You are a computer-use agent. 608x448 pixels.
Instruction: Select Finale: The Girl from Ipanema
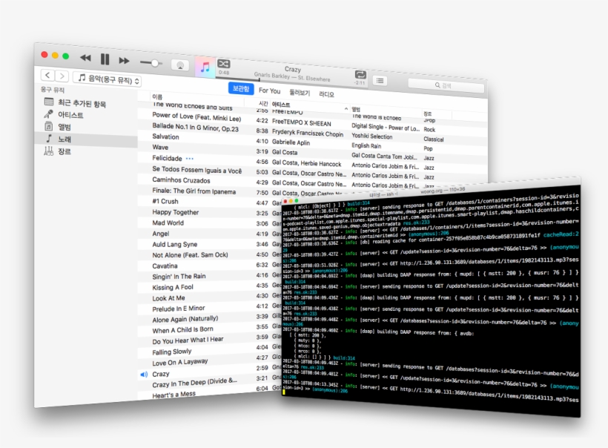tap(194, 191)
